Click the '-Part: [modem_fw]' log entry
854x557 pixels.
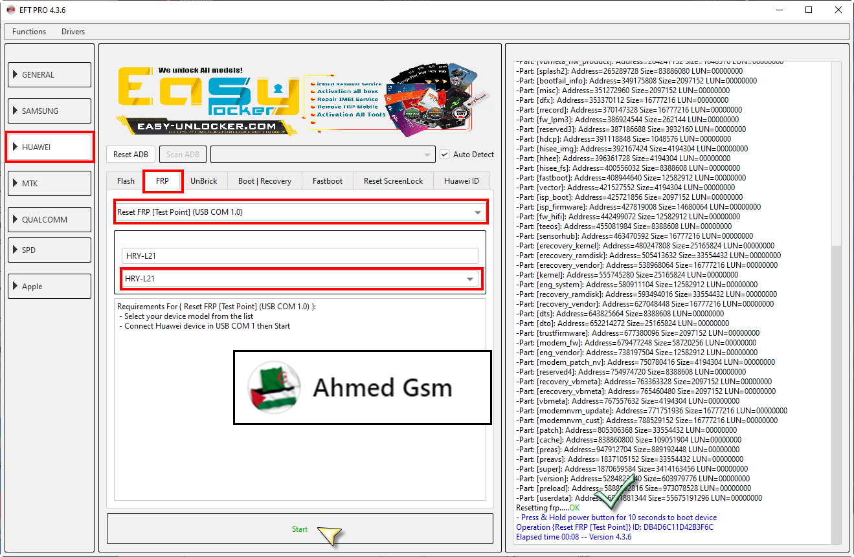(x=636, y=343)
